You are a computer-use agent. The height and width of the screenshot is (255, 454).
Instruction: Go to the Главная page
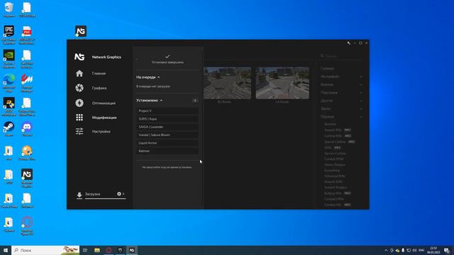pyautogui.click(x=99, y=74)
